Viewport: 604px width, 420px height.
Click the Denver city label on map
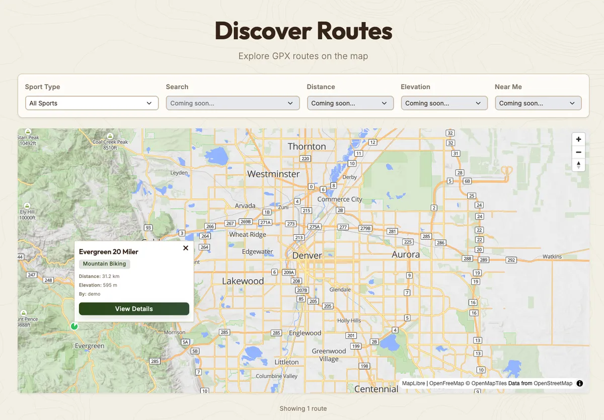point(307,255)
